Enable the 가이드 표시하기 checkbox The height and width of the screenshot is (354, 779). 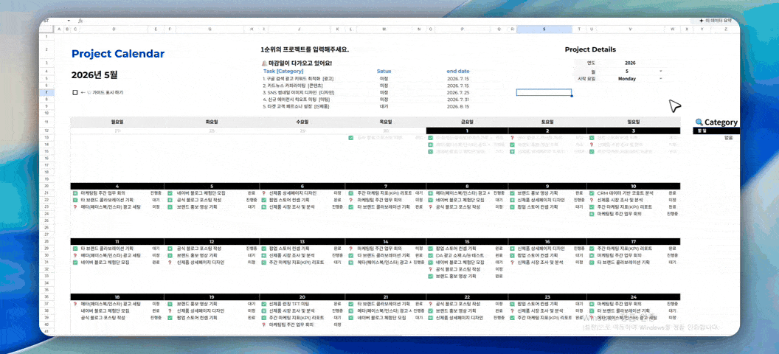coord(75,92)
